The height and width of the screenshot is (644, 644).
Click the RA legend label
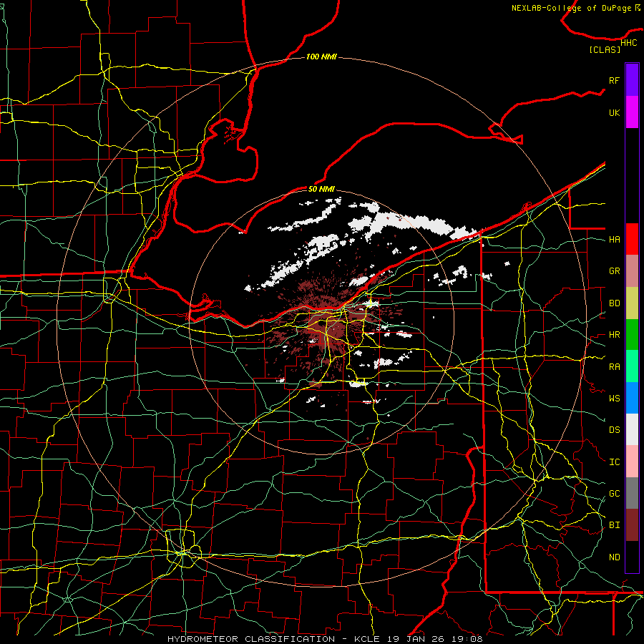pyautogui.click(x=614, y=367)
